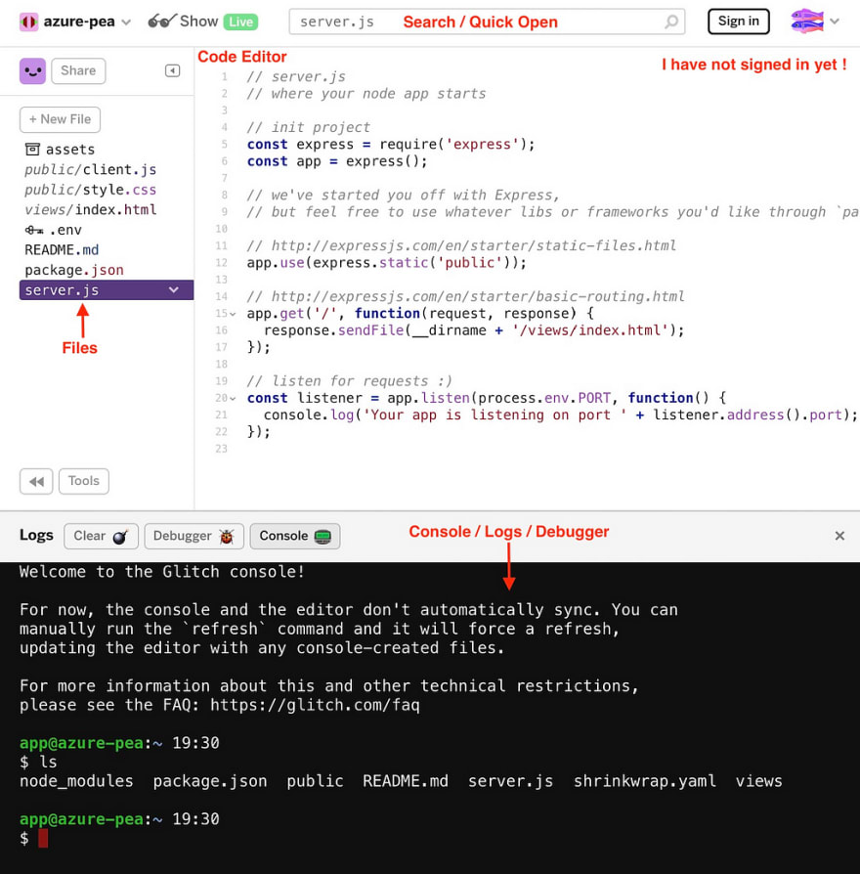This screenshot has height=874, width=860.
Task: Click the Share button
Action: point(78,70)
